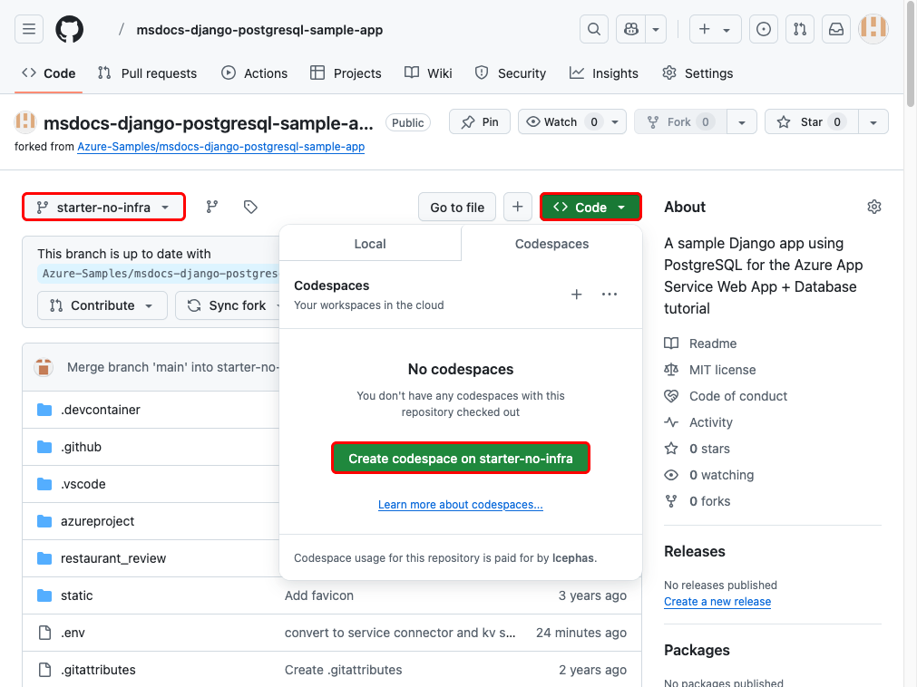Follow the Learn more about codespaces link

coord(460,504)
